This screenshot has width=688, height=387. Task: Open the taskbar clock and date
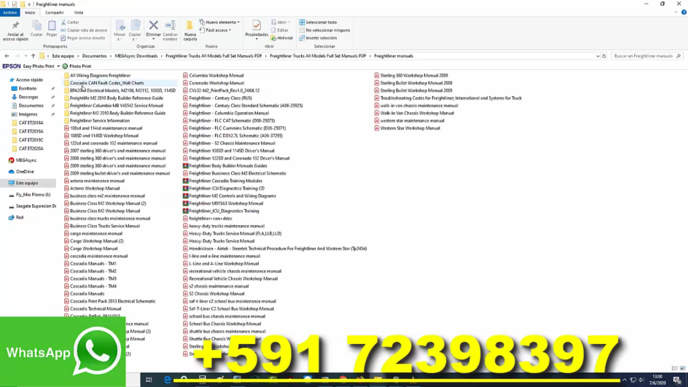click(657, 380)
